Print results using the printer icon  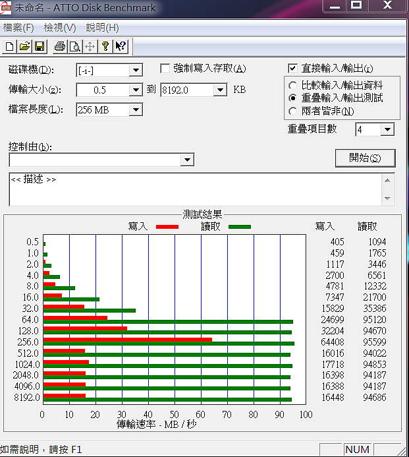tap(60, 47)
